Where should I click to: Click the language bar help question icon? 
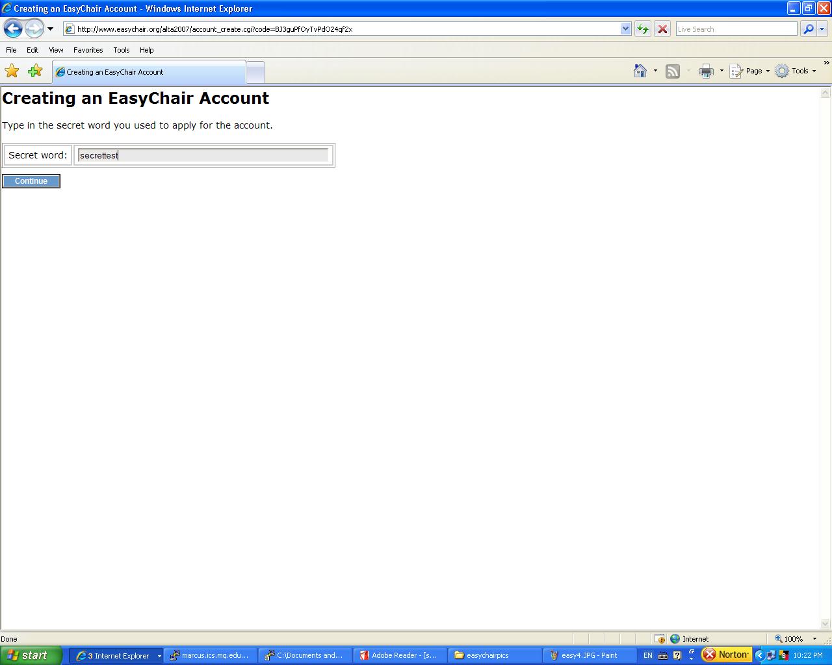point(677,656)
